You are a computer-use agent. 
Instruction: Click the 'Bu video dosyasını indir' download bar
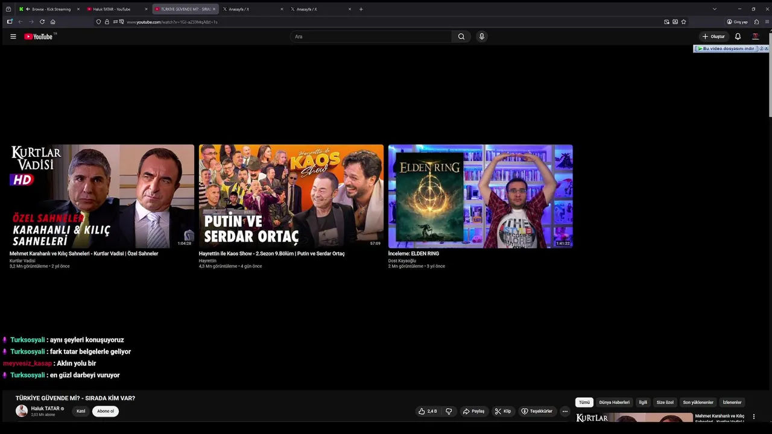pos(726,48)
